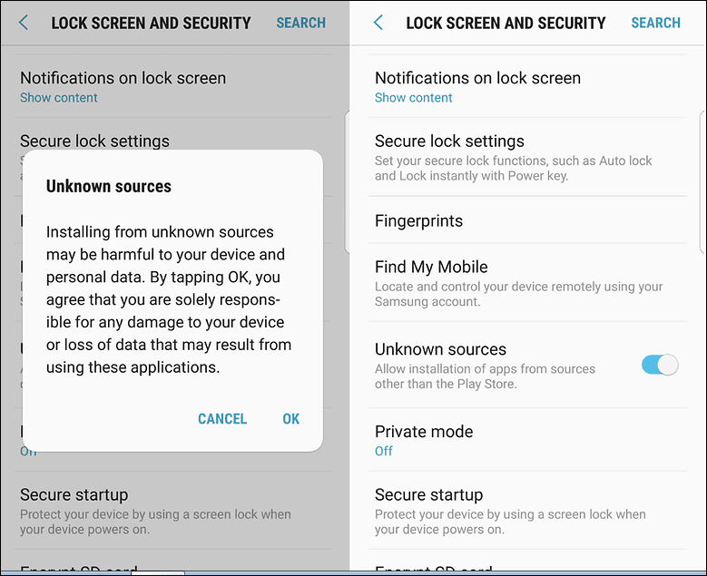Open Secure startup on the right screen

(428, 495)
